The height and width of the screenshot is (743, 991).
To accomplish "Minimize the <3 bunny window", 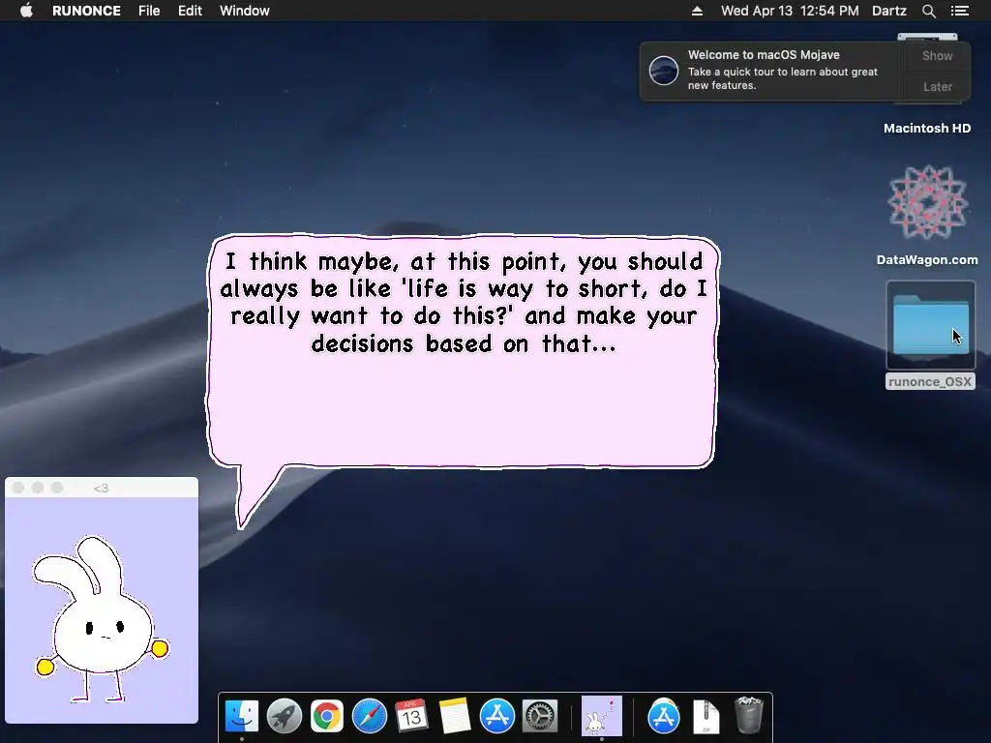I will pyautogui.click(x=38, y=488).
